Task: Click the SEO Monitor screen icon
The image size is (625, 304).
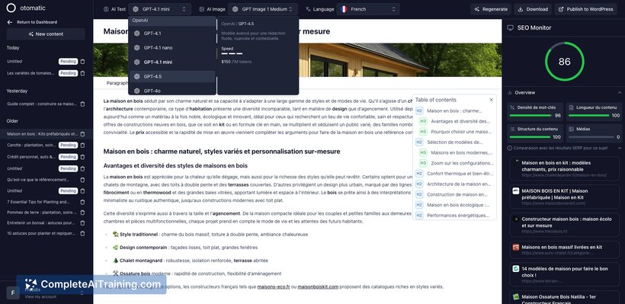Action: [x=510, y=28]
